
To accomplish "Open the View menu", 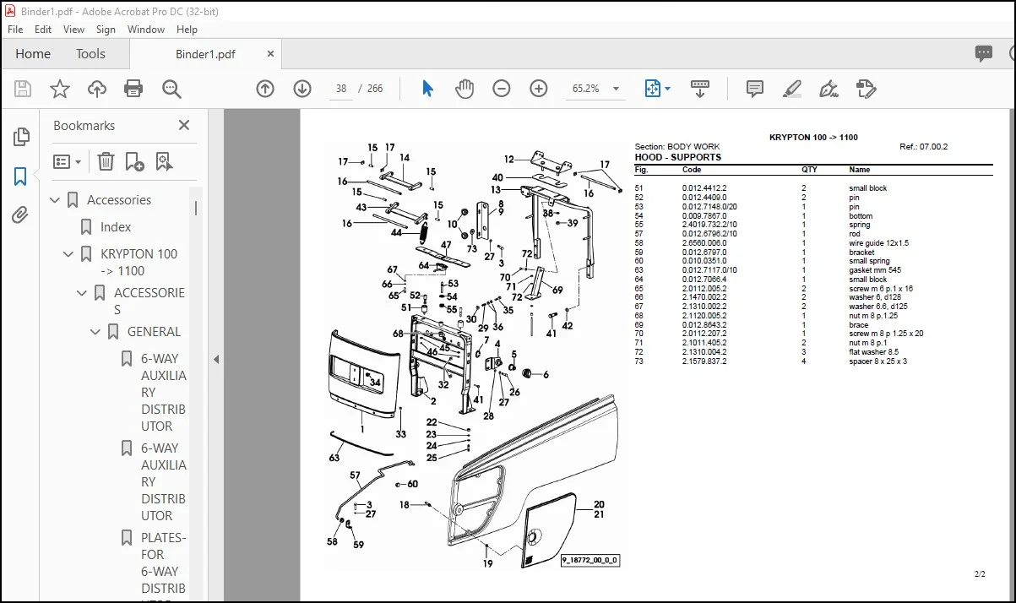I will tap(74, 29).
